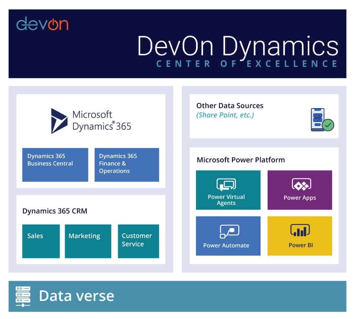
Task: Select the Power BI chart icon
Action: [x=300, y=230]
